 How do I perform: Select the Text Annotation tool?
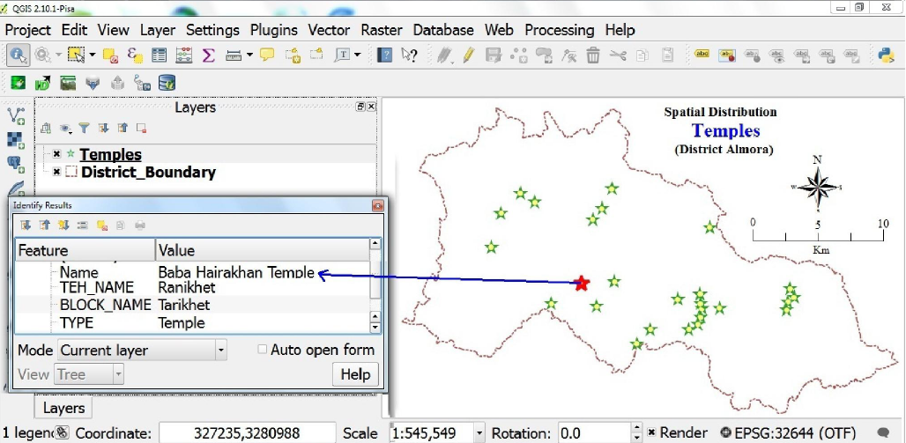point(343,55)
